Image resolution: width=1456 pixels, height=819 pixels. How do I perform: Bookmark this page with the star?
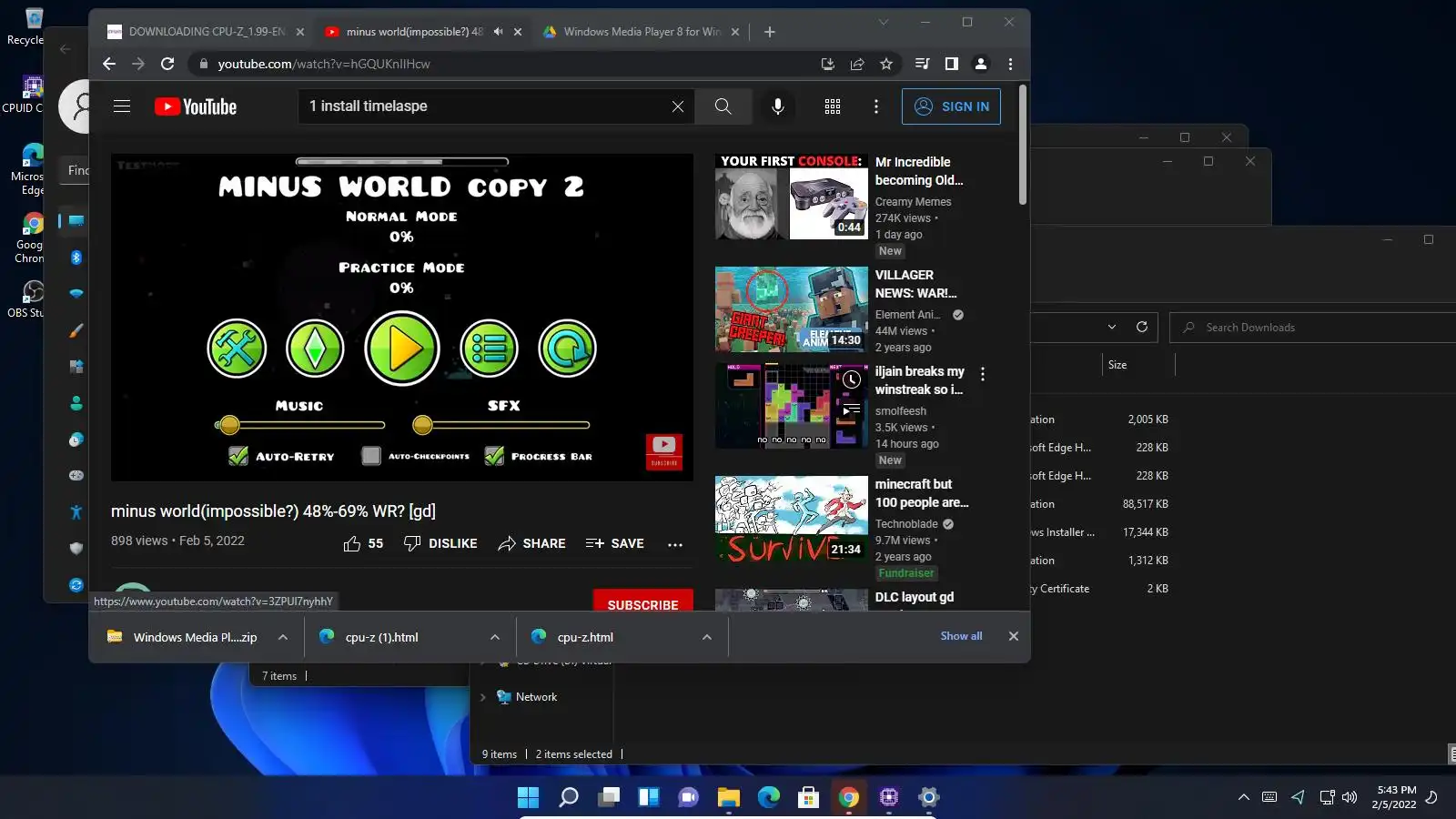[886, 64]
